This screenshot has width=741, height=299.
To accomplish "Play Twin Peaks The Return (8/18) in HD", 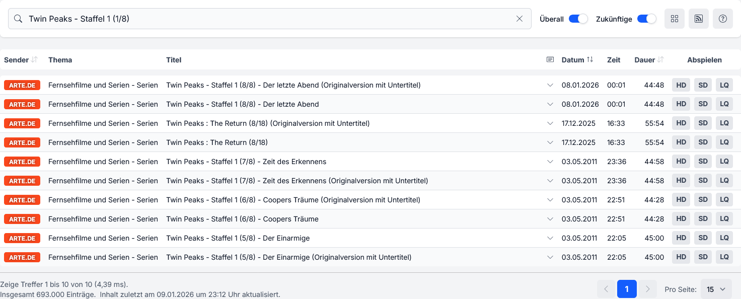I will 681,142.
